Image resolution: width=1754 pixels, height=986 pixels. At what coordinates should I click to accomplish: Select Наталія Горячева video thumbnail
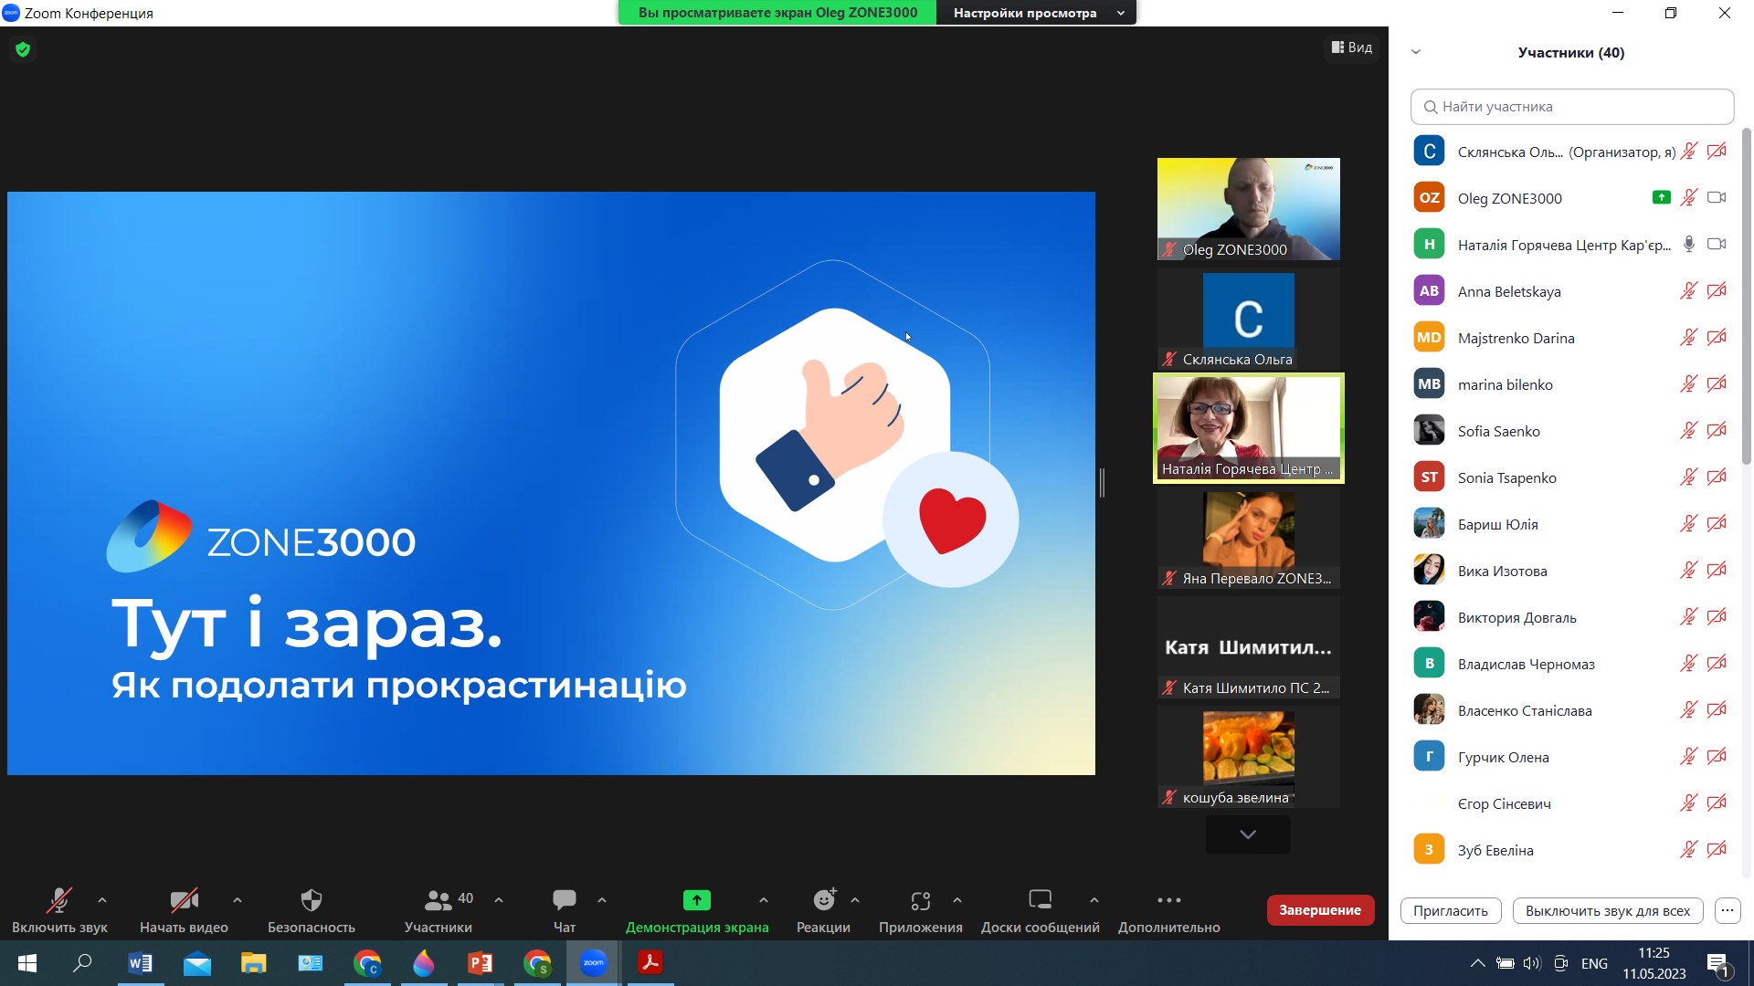1248,428
